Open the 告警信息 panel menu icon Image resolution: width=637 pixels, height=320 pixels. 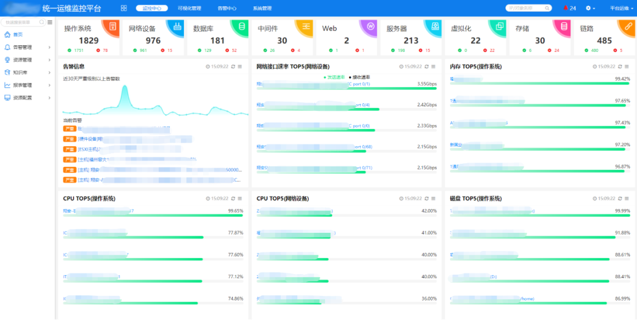pyautogui.click(x=239, y=67)
